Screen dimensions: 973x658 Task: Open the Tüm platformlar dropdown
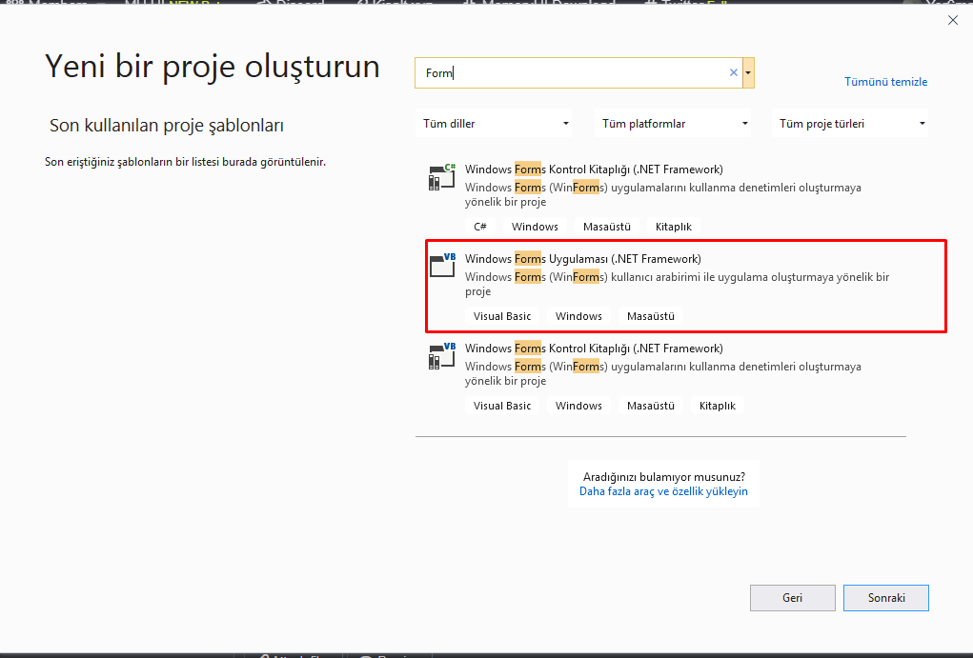(673, 124)
